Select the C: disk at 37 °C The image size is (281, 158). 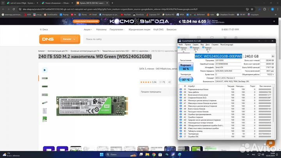[183, 50]
